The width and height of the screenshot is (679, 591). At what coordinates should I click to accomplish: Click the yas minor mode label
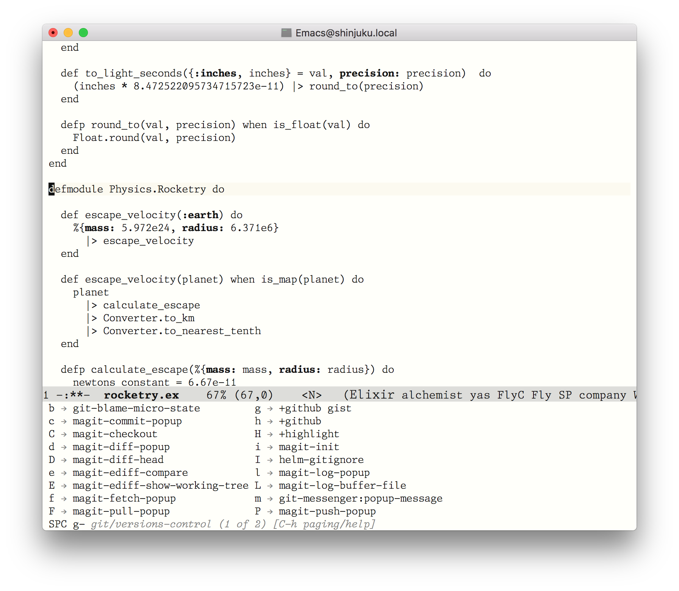[480, 395]
